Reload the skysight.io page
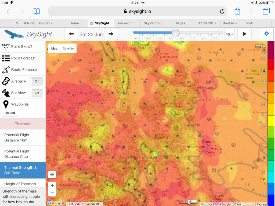Viewport: 275px width, 206px height. coord(222,11)
